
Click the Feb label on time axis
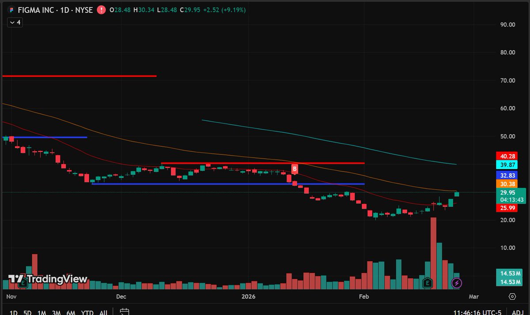pyautogui.click(x=363, y=296)
